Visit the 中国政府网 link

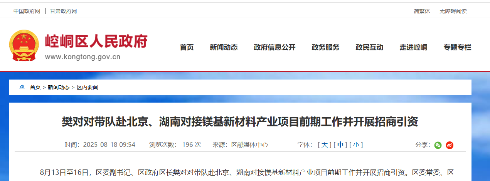click(27, 11)
